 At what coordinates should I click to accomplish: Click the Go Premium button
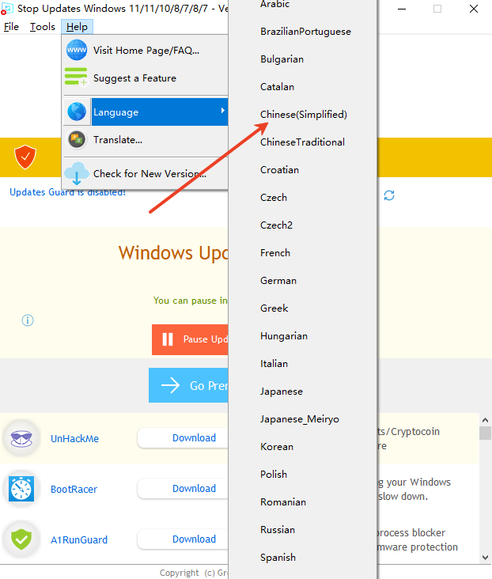click(190, 385)
